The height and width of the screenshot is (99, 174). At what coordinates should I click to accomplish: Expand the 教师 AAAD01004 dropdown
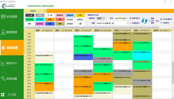(128, 18)
